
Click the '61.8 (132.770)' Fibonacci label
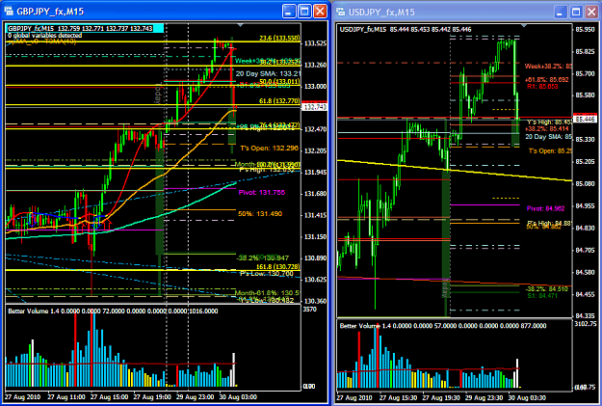point(279,101)
